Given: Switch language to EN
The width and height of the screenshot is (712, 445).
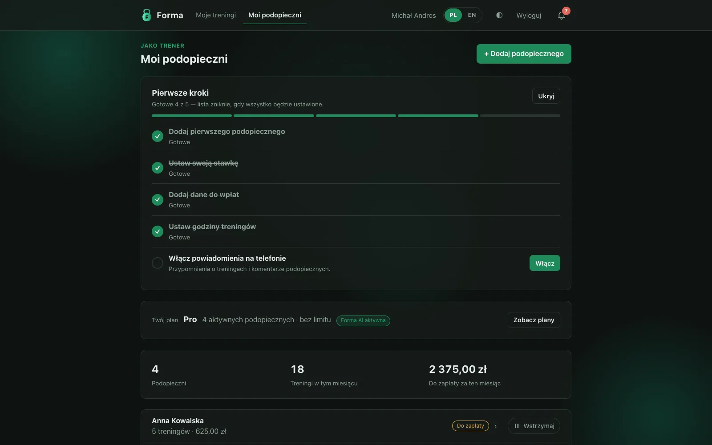Looking at the screenshot, I should point(472,15).
